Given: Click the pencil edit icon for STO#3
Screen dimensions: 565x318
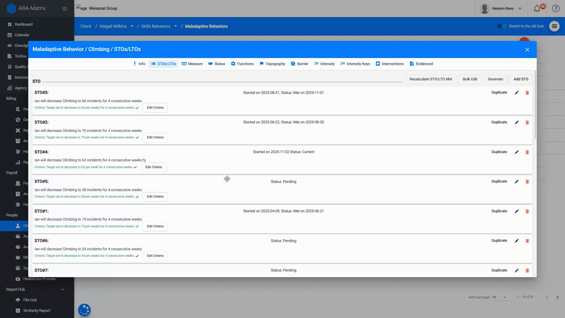Looking at the screenshot, I should [x=516, y=93].
